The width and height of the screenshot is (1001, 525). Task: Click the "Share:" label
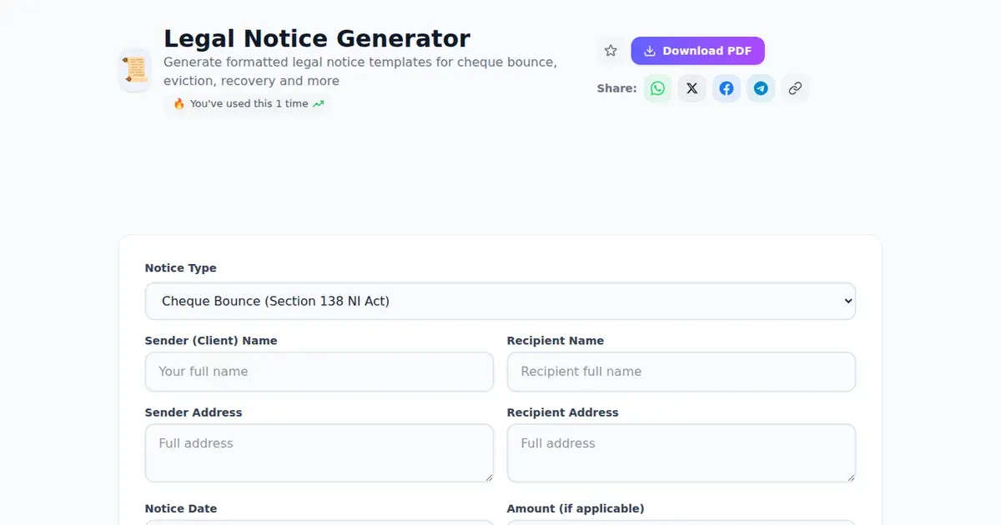(x=616, y=88)
